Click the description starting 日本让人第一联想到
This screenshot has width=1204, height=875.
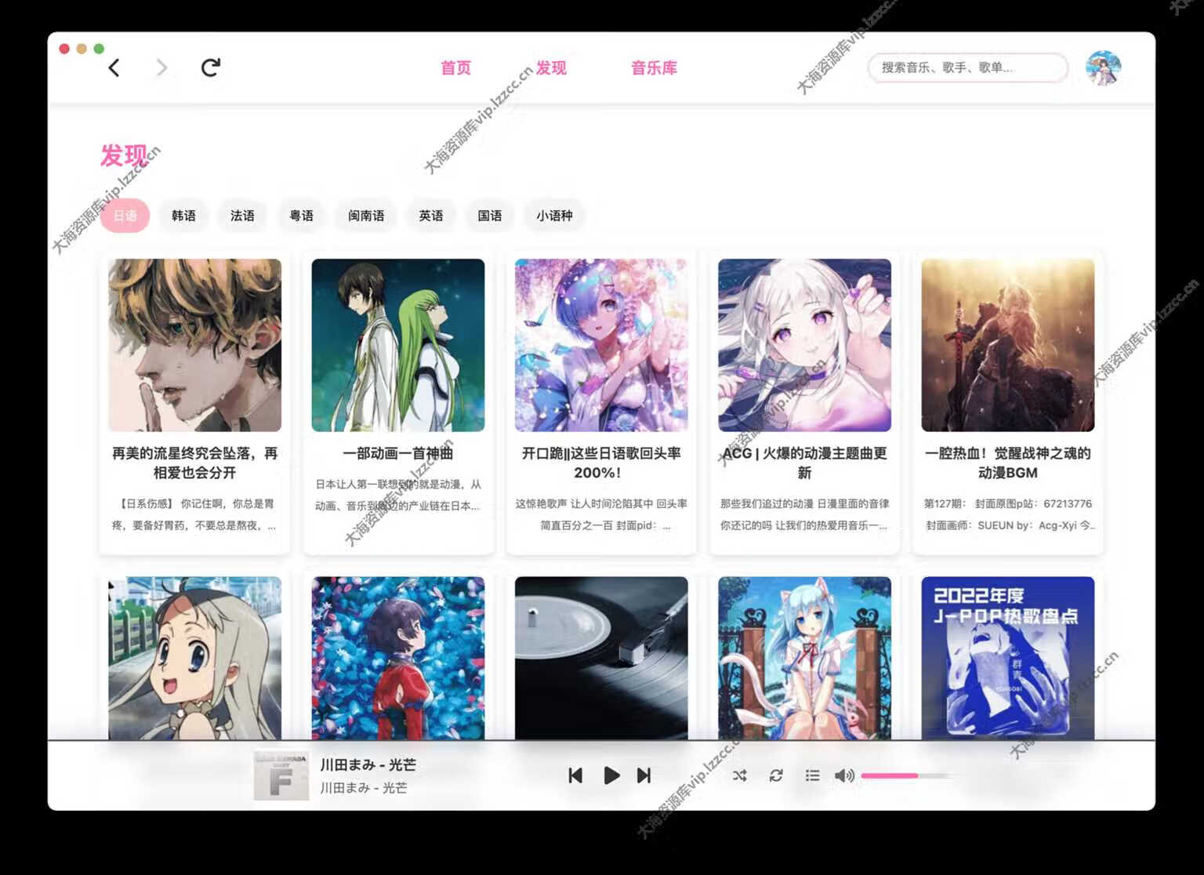coord(398,496)
